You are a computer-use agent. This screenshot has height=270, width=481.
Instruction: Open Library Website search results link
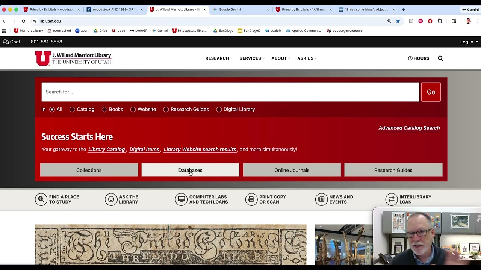tap(200, 149)
